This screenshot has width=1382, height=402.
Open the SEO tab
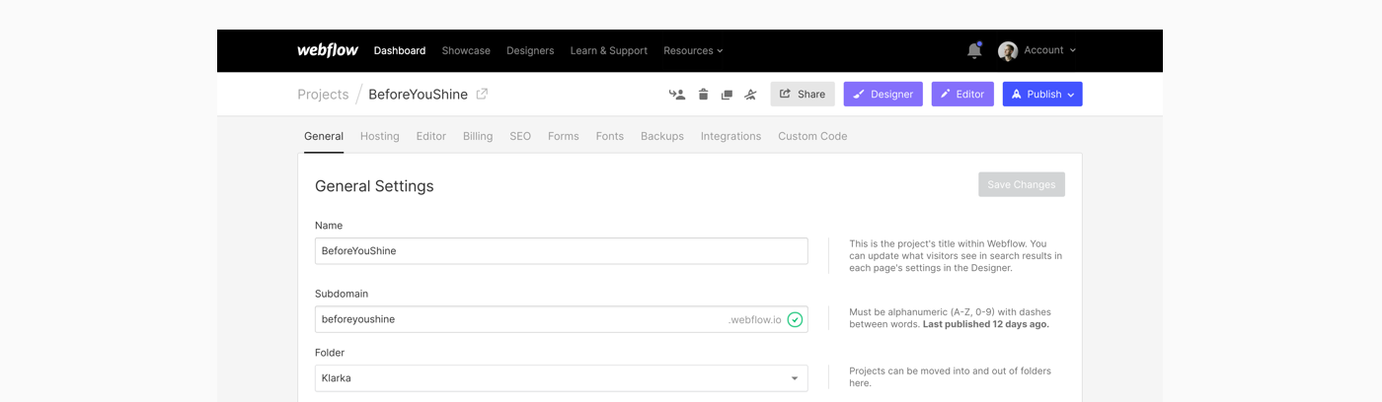520,136
